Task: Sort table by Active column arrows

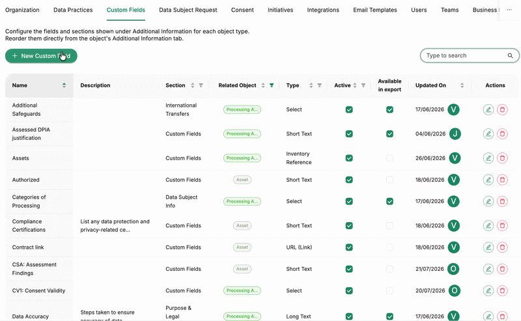Action: [x=355, y=85]
